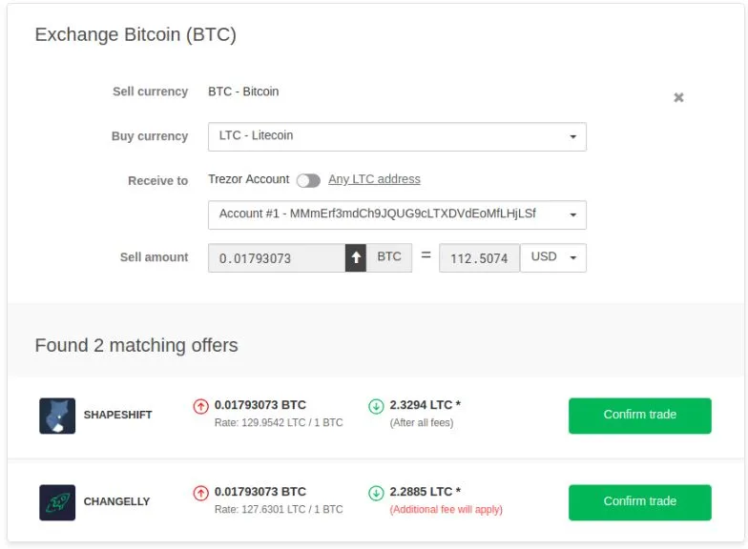
Task: Toggle Trezor Account / Any LTC address switch
Action: point(307,180)
